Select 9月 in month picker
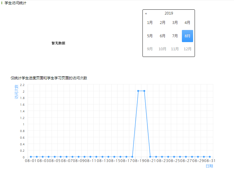This screenshot has width=241, height=172. [150, 49]
